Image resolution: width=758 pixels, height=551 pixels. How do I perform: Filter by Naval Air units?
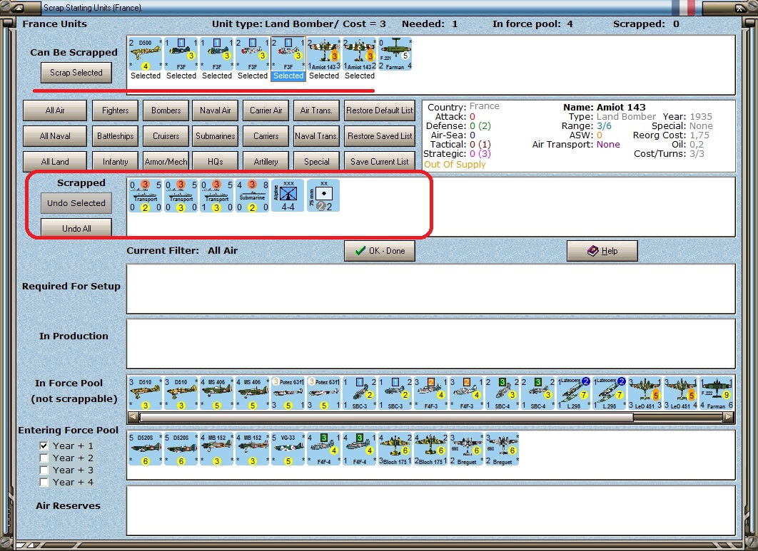click(215, 110)
